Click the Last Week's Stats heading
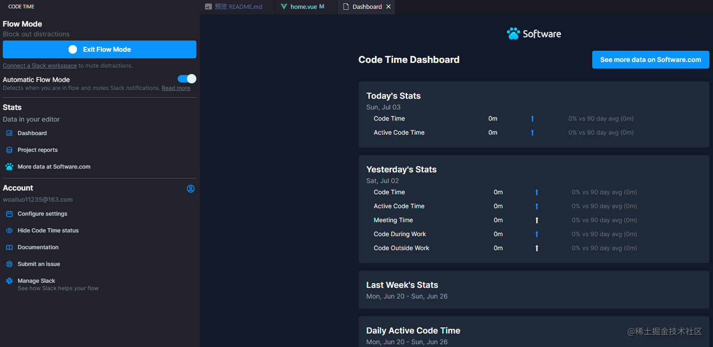 click(x=402, y=285)
